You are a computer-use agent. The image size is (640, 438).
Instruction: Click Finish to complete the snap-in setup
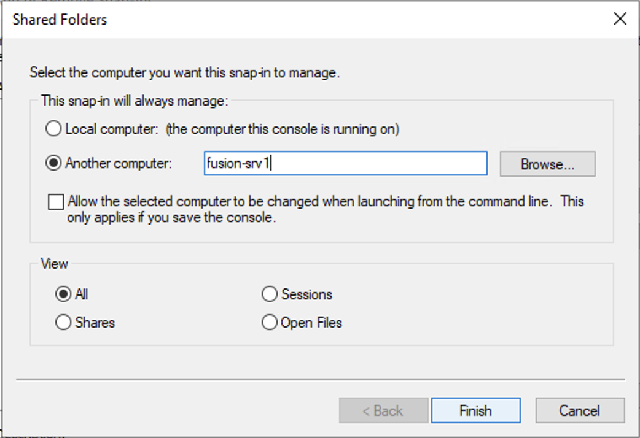pos(475,410)
